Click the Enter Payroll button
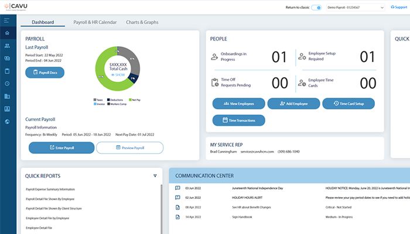410x234 pixels. pos(61,148)
